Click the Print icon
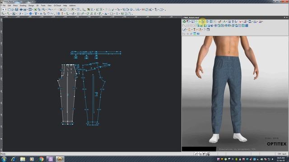 21,9
